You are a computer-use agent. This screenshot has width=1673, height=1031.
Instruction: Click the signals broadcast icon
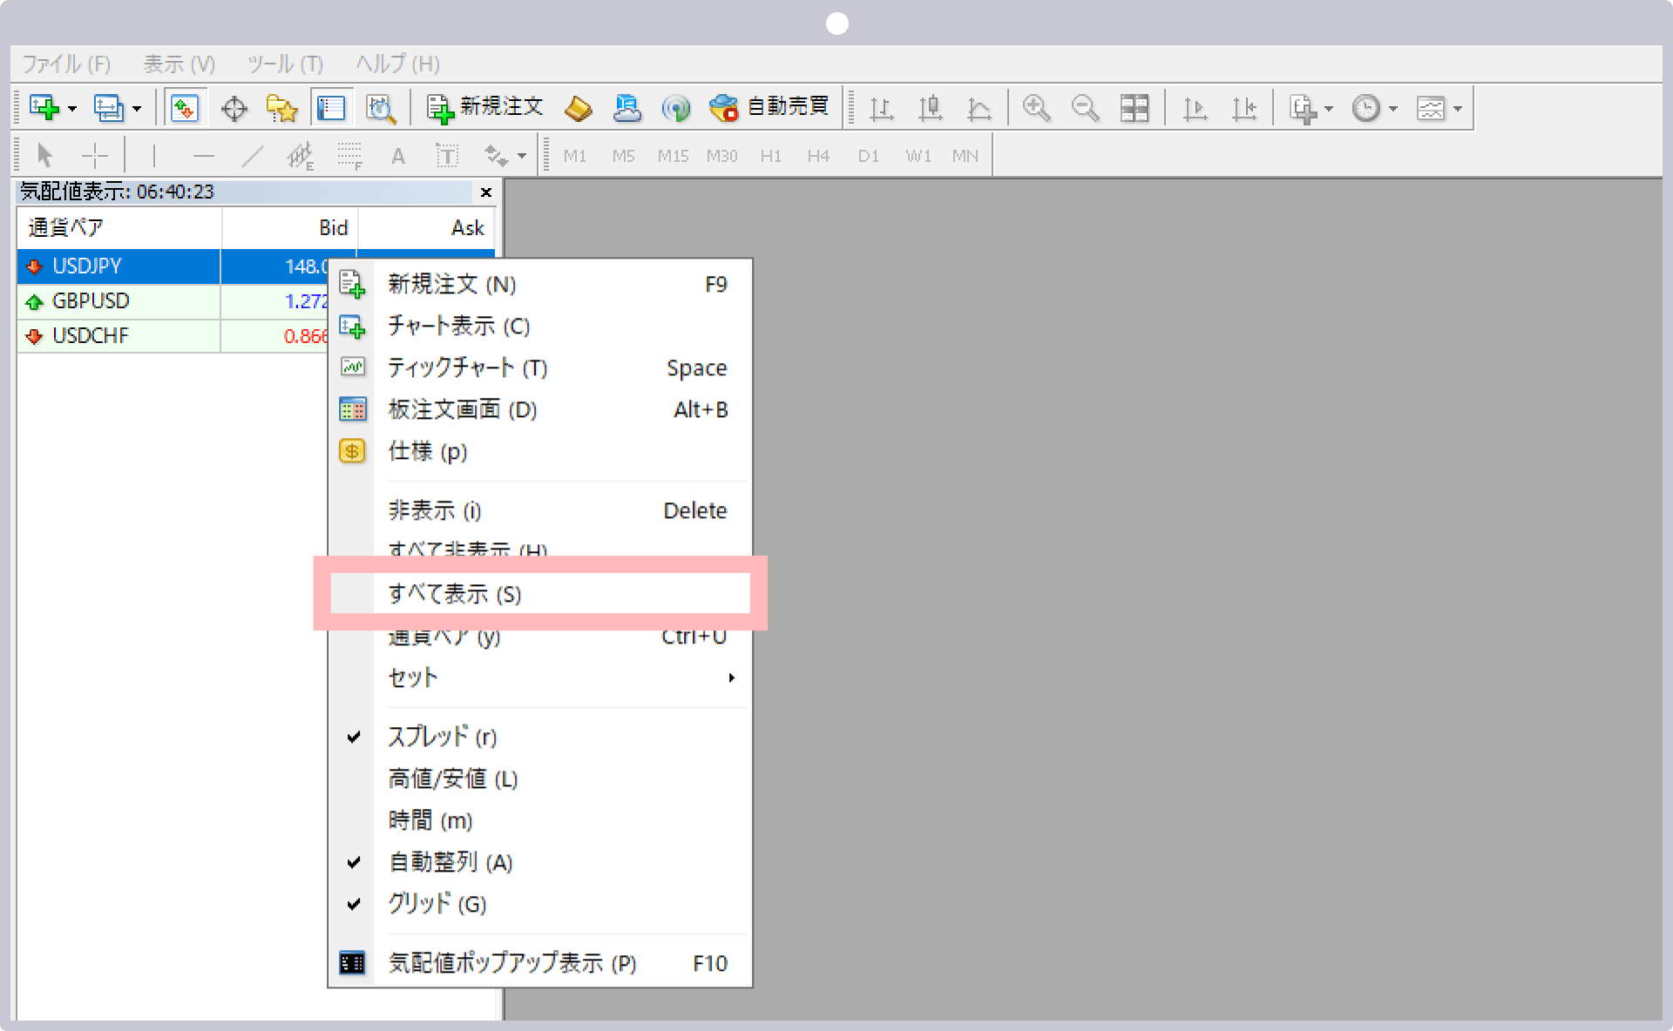click(x=675, y=108)
